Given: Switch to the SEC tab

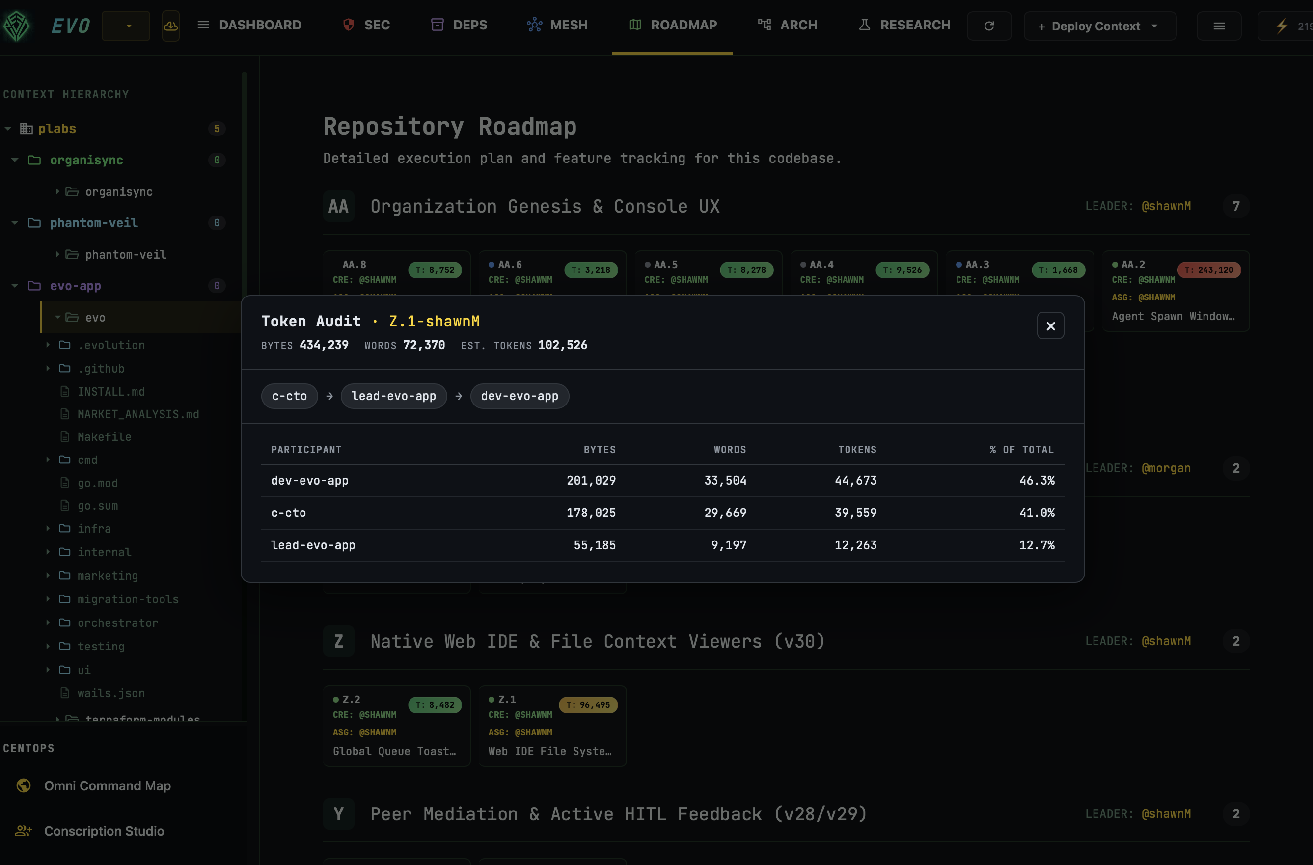Looking at the screenshot, I should click(366, 25).
